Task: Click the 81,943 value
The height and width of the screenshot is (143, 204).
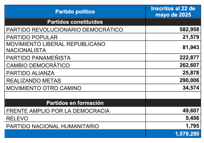Action: [191, 47]
